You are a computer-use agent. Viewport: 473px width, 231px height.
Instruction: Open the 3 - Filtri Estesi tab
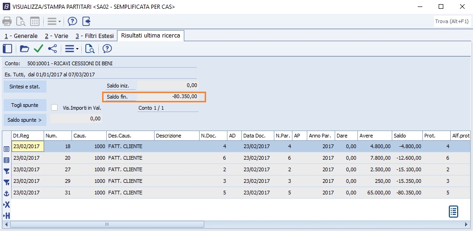tap(94, 36)
